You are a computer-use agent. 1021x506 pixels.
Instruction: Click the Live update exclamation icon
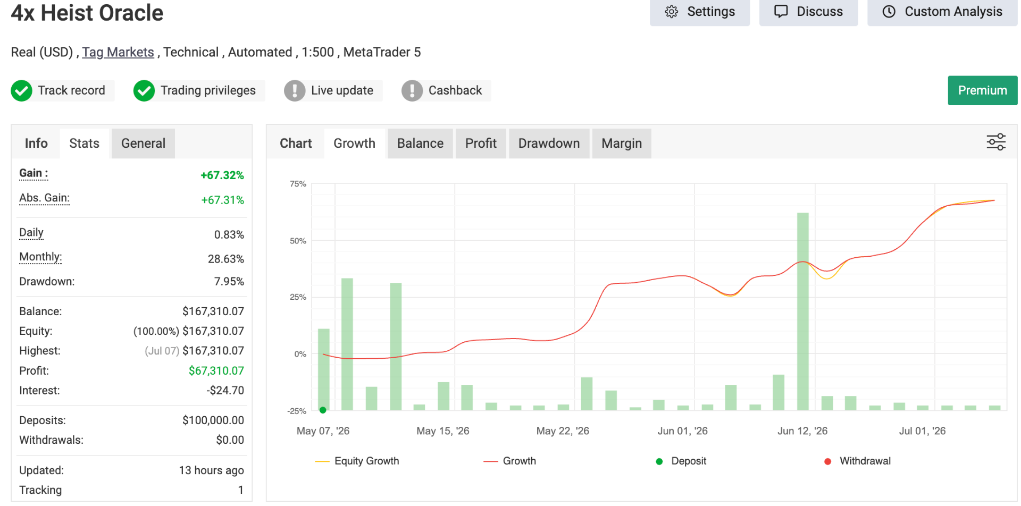click(x=295, y=91)
